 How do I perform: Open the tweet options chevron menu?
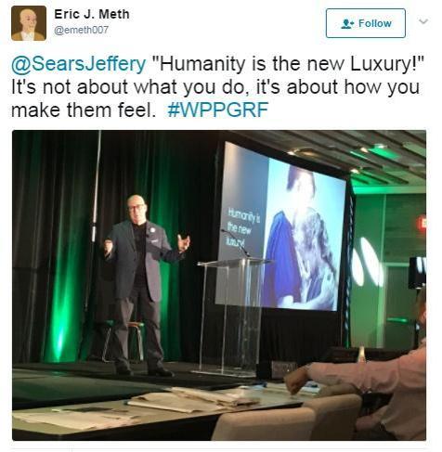pos(423,21)
